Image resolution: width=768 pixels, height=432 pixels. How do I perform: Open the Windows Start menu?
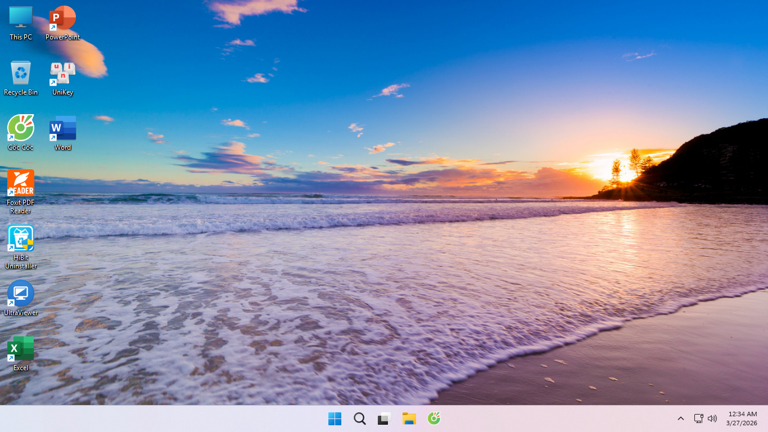point(335,418)
